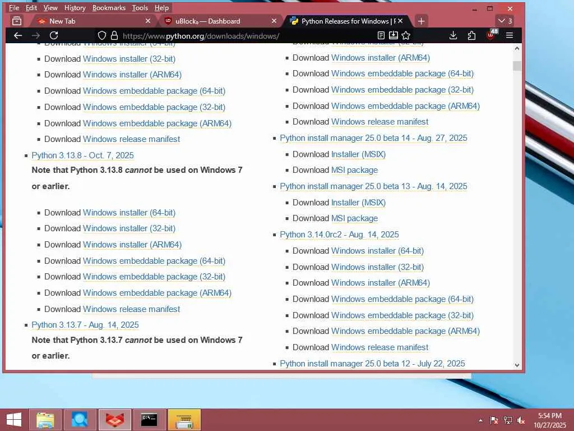The height and width of the screenshot is (431, 574).
Task: Save page to Pocket icon
Action: [x=393, y=35]
